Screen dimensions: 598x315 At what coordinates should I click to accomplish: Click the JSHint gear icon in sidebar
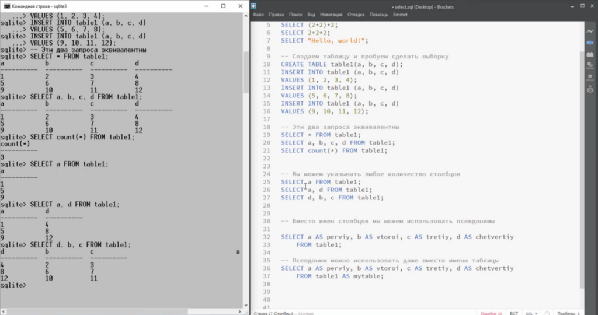pyautogui.click(x=590, y=65)
